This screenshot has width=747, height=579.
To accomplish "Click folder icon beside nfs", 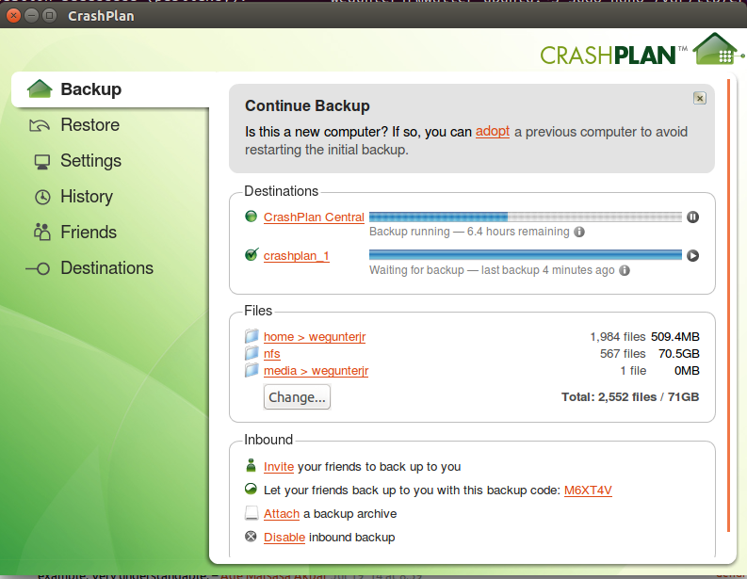I will (x=252, y=353).
